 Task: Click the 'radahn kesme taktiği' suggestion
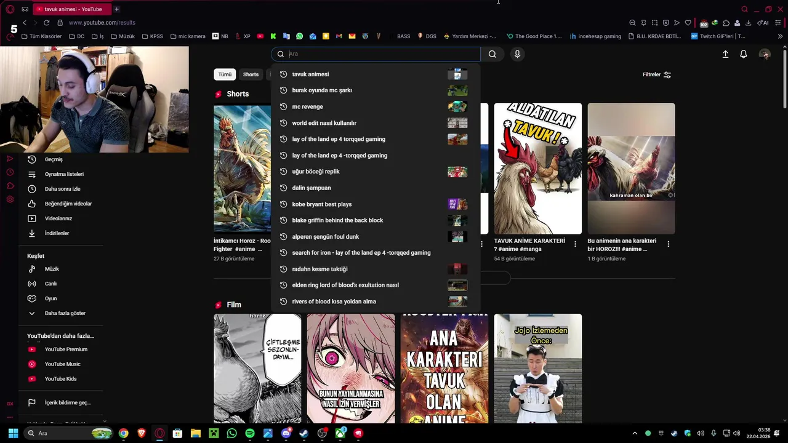point(376,269)
